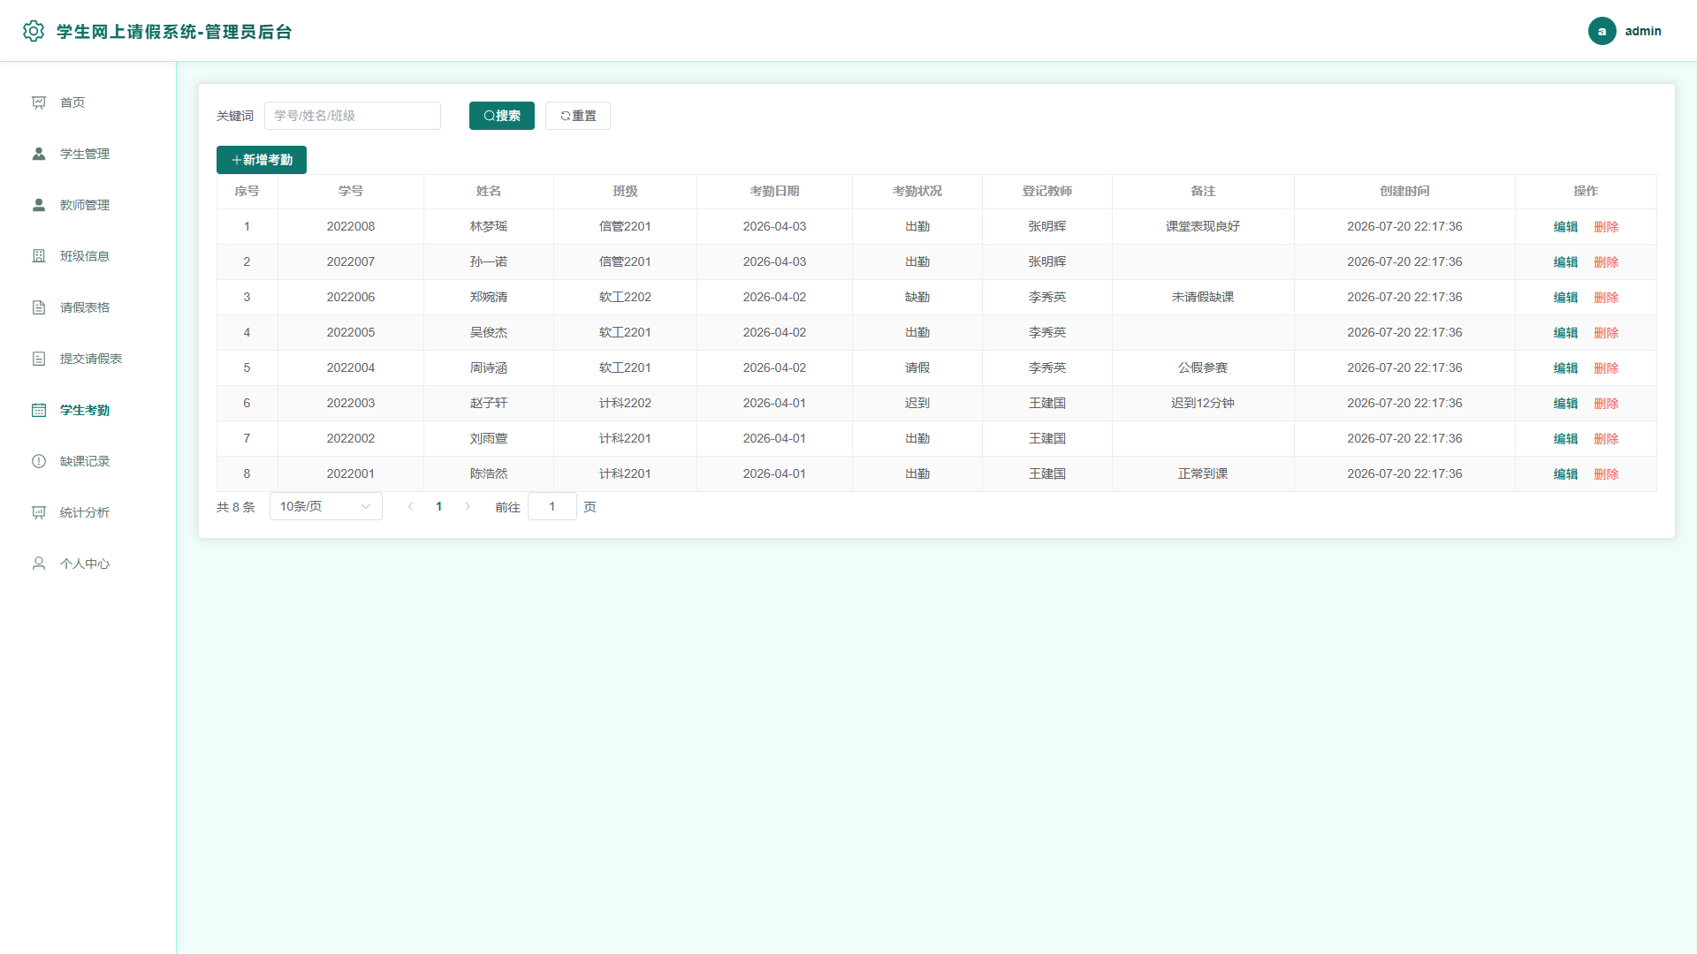Click the settings gear logo icon
Screen dimensions: 1697x954
(34, 31)
